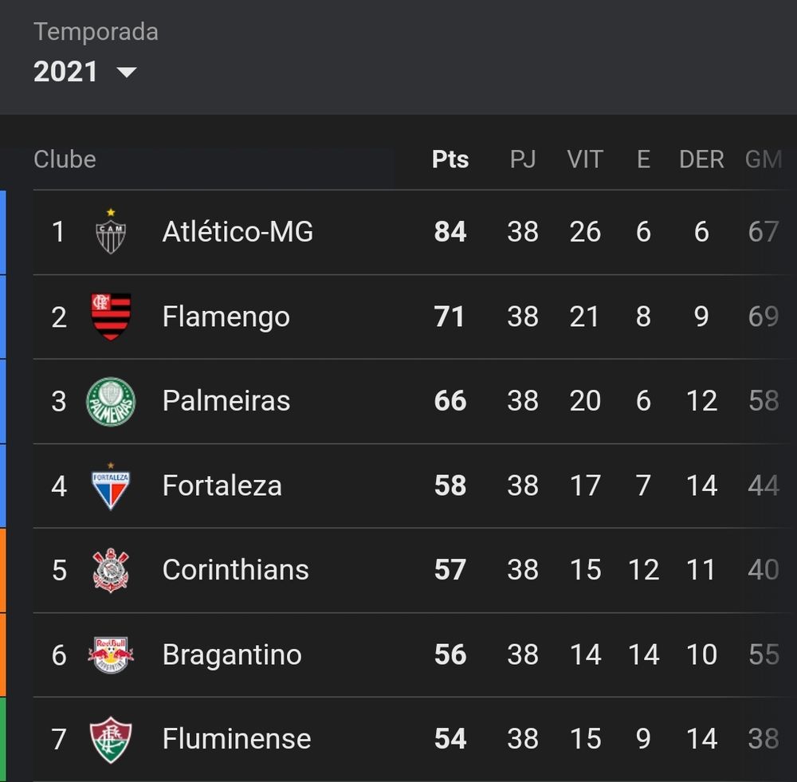Click the Flamengo club crest
Screen dimensions: 797x782
(x=111, y=316)
